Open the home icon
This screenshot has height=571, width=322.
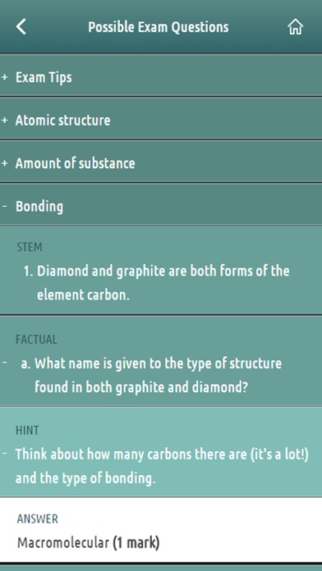coord(296,27)
